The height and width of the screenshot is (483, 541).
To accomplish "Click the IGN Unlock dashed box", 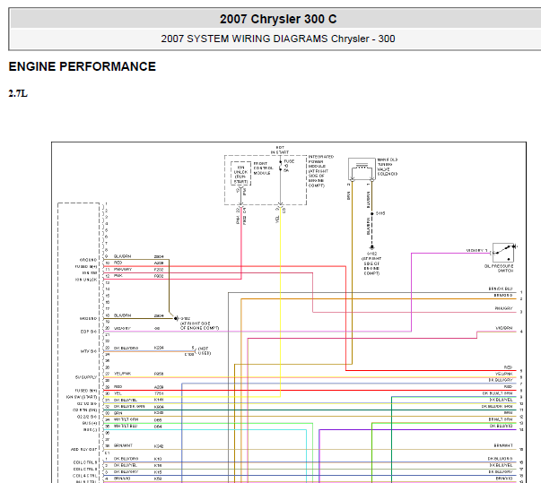I will (240, 173).
